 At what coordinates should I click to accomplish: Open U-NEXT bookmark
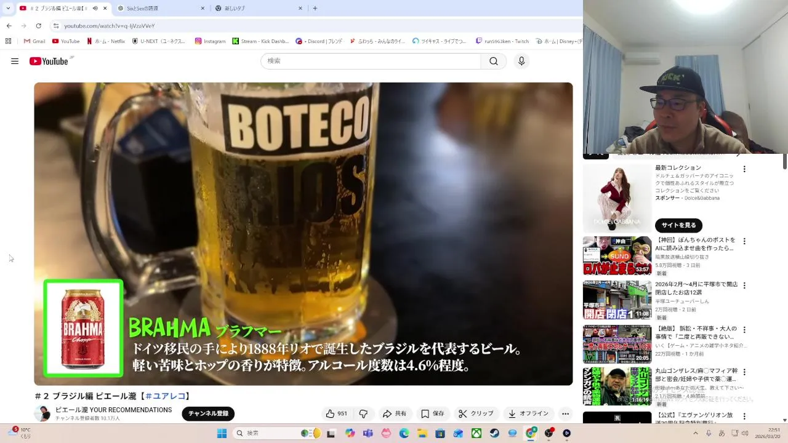(159, 41)
